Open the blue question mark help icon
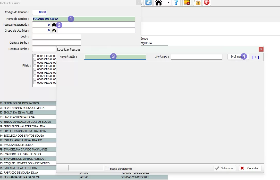Viewport: 280px width, 180px height. coord(176,3)
